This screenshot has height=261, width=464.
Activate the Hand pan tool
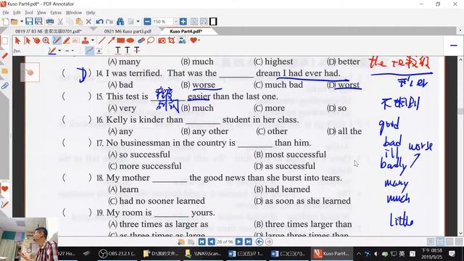(x=36, y=41)
